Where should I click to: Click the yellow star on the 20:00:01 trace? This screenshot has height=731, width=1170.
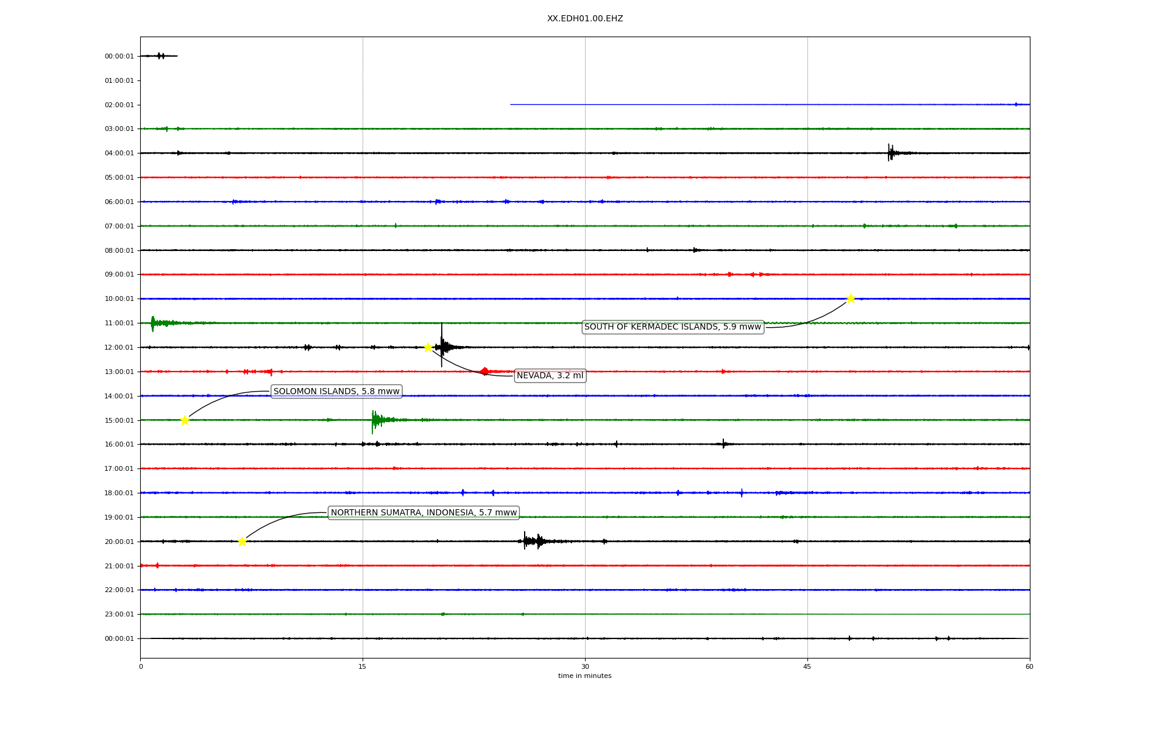(x=242, y=542)
